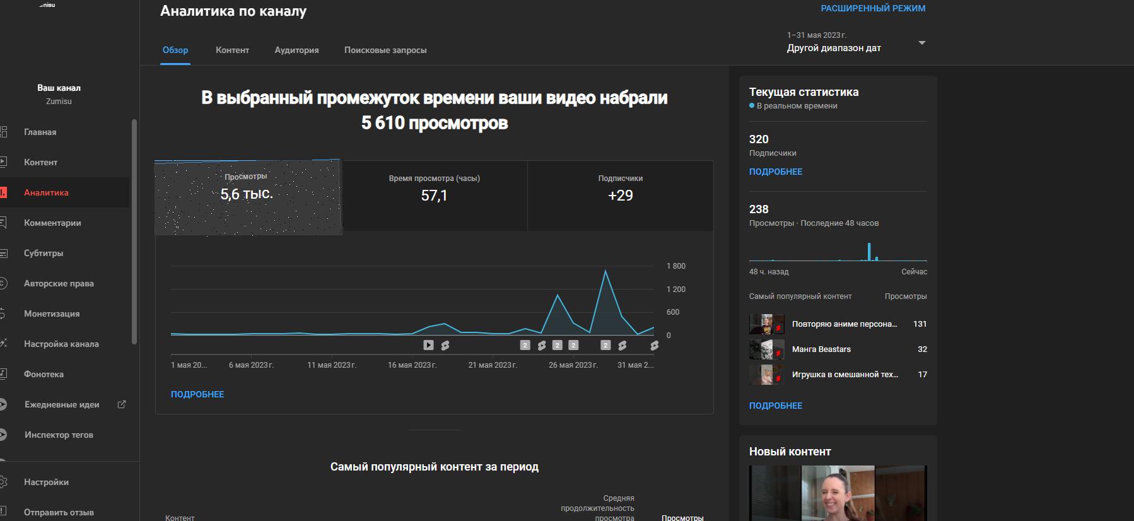This screenshot has height=521, width=1134.
Task: Click Отправить отзыв in the sidebar
Action: point(63,512)
